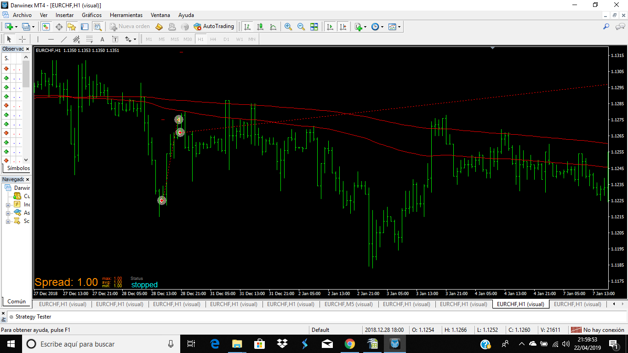
Task: Select the horizontal line tool
Action: 51,39
